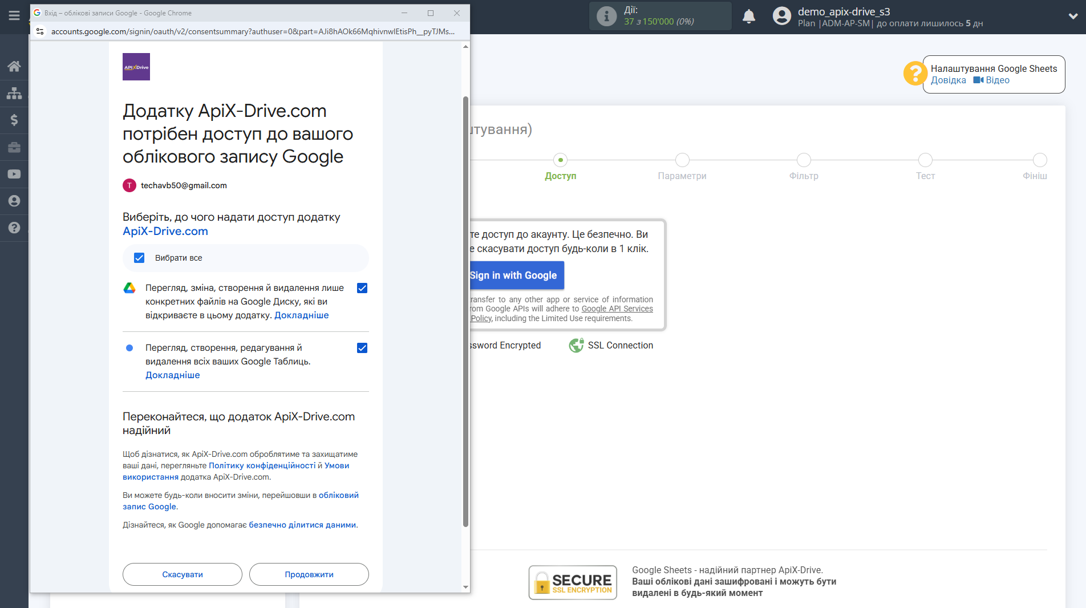The image size is (1086, 608).
Task: Click the techavb50@gmail.com account label
Action: tap(184, 185)
